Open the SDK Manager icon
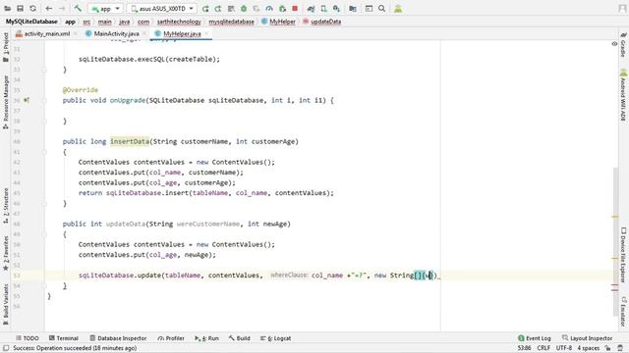Viewport: 629px width, 353px height. point(336,9)
